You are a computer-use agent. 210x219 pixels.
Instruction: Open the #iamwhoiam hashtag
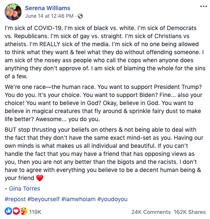[79, 199]
